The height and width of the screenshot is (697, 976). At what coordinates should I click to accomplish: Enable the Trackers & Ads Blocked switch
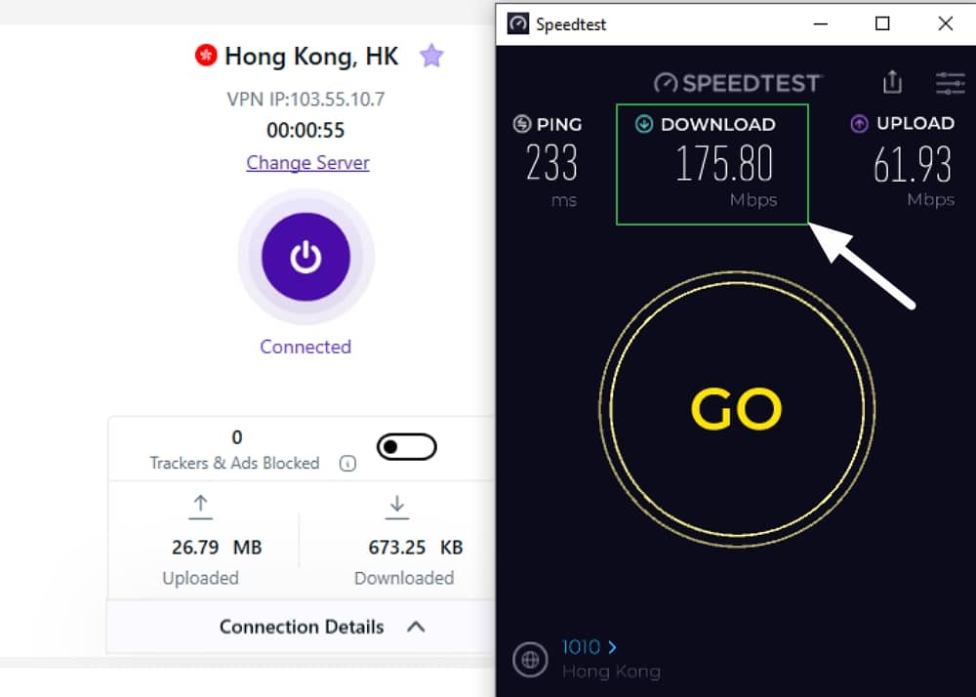tap(406, 447)
